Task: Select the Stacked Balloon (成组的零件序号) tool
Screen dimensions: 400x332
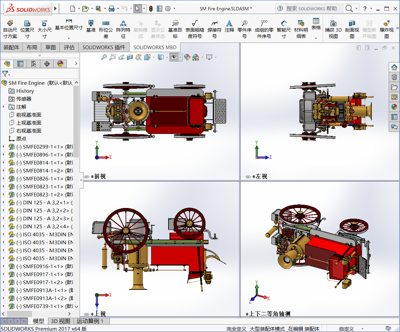Action: click(x=264, y=29)
